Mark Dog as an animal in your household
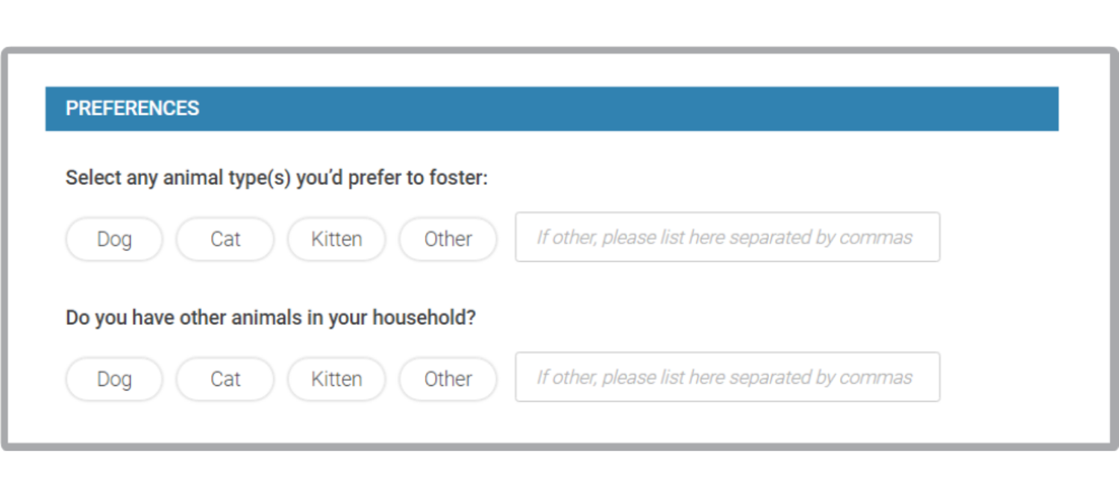This screenshot has height=497, width=1119. [x=114, y=379]
